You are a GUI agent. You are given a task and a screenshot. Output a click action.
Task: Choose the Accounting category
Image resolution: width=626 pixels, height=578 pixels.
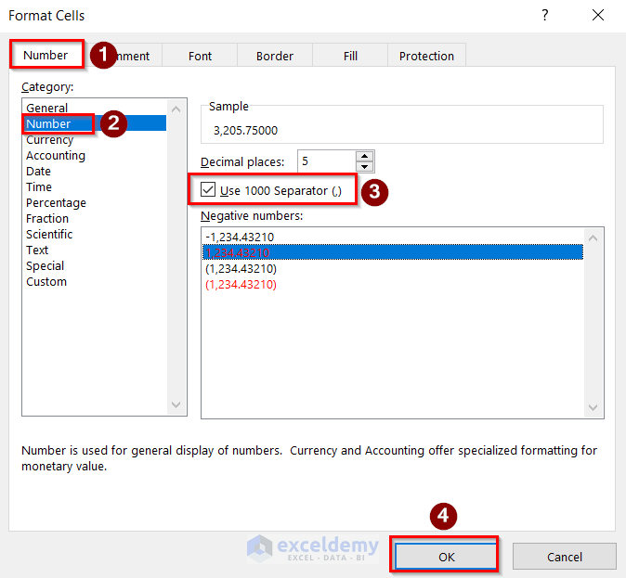pos(94,155)
